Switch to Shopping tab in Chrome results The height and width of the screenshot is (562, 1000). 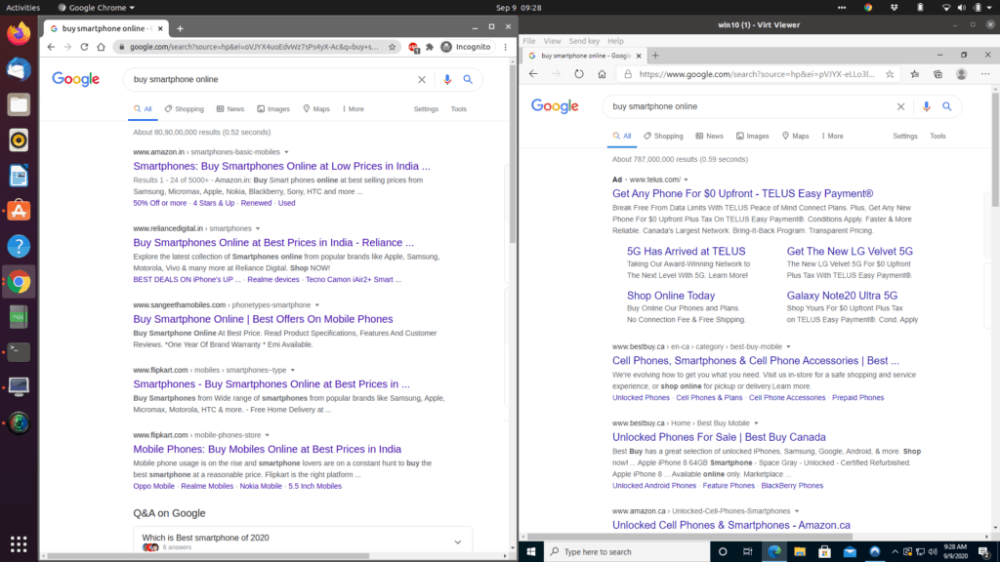[185, 109]
